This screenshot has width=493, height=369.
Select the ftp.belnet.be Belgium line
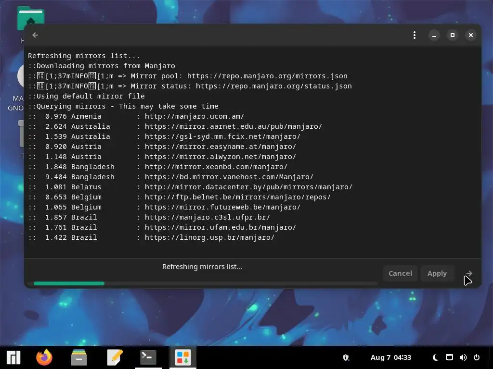(x=179, y=197)
